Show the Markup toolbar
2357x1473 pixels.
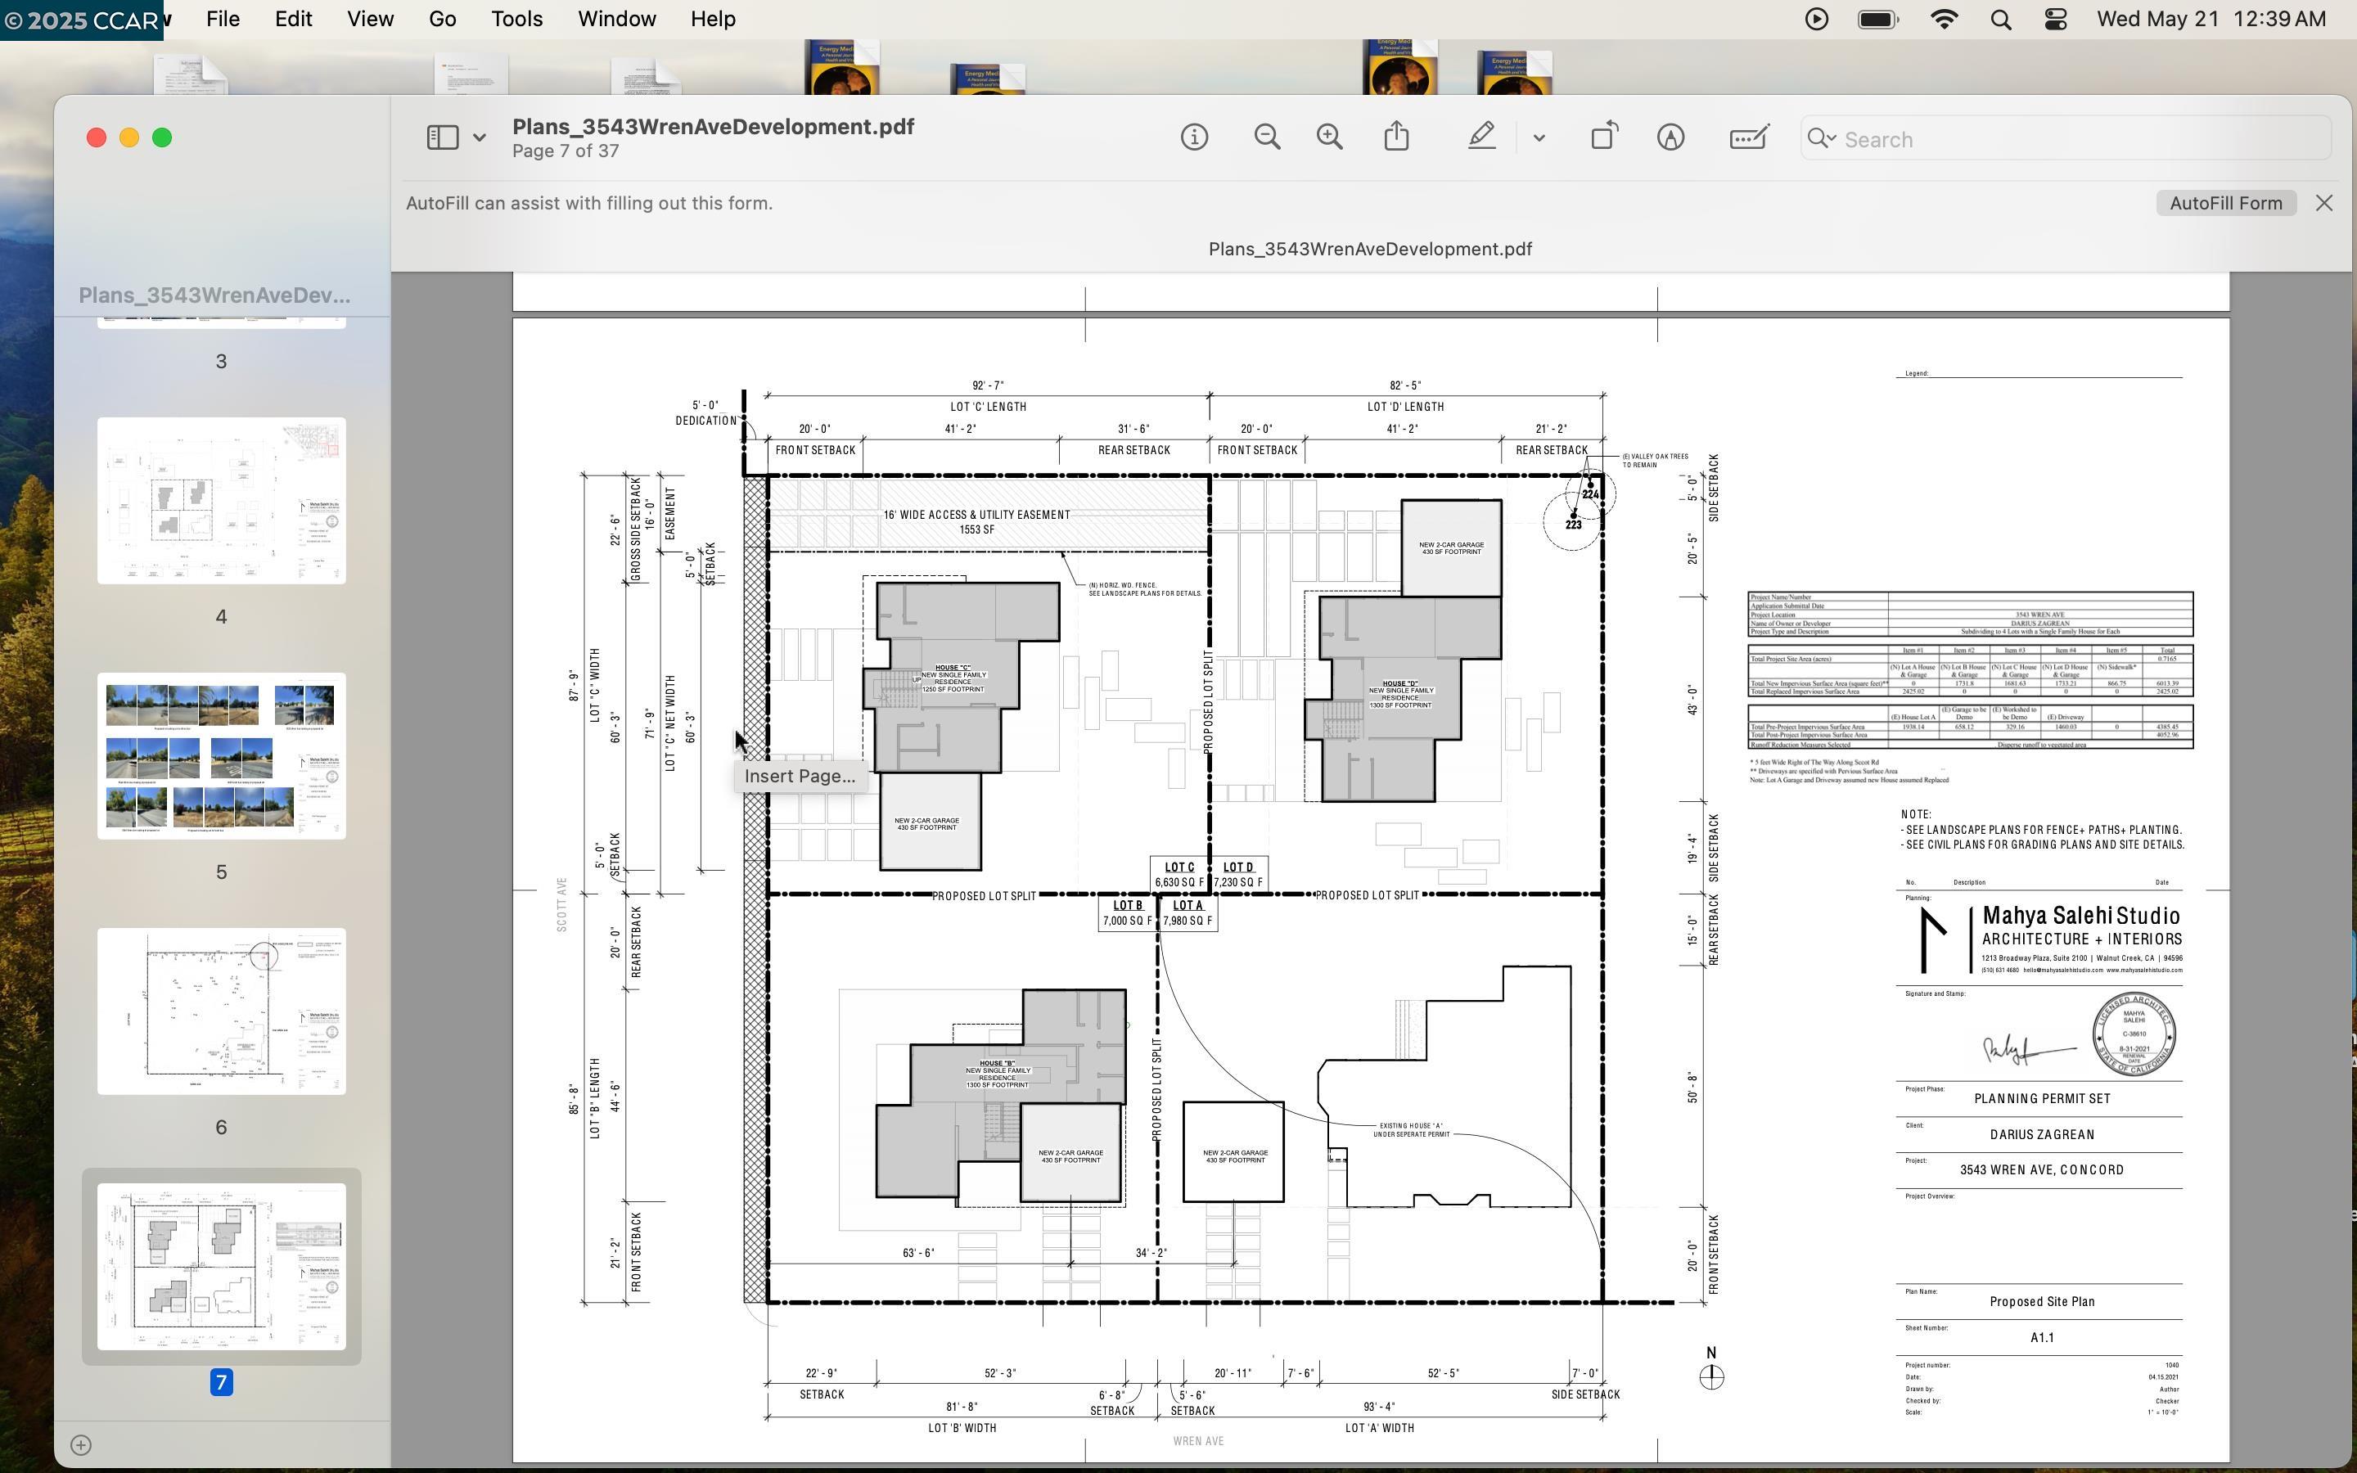click(1670, 137)
